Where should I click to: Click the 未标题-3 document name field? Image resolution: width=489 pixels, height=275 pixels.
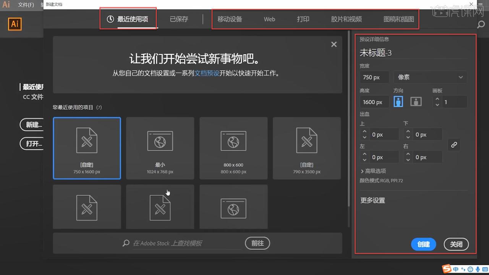pyautogui.click(x=413, y=53)
